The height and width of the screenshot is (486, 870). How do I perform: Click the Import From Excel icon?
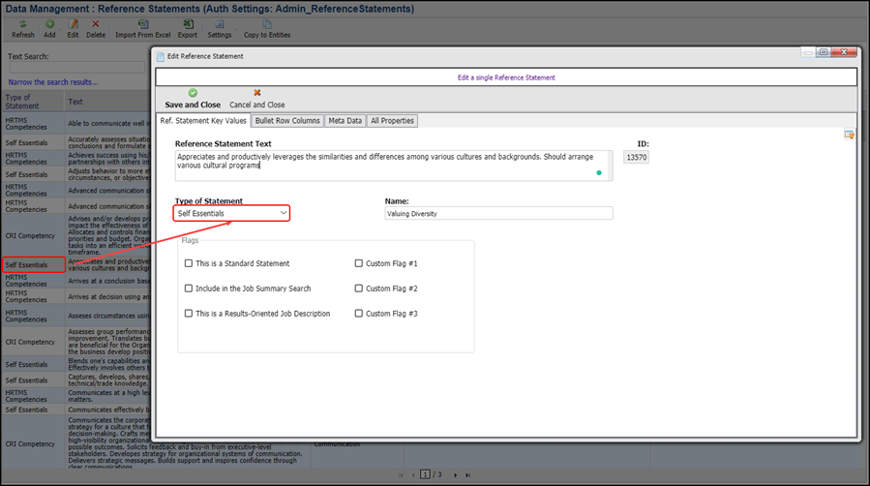coord(143,24)
